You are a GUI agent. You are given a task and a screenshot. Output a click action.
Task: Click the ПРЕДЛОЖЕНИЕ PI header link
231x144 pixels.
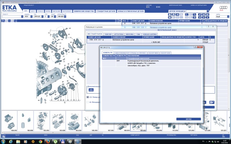tap(29, 5)
